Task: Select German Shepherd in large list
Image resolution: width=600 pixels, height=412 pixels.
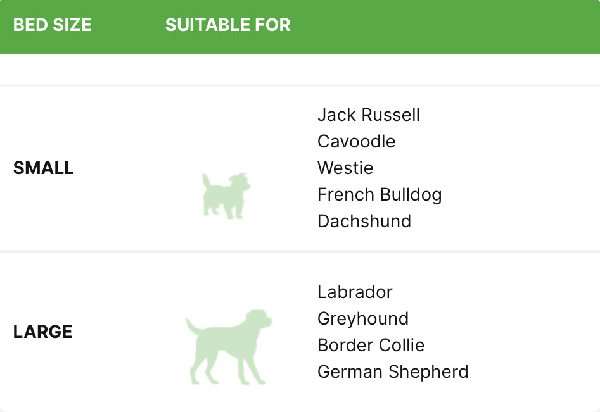Action: pyautogui.click(x=393, y=372)
